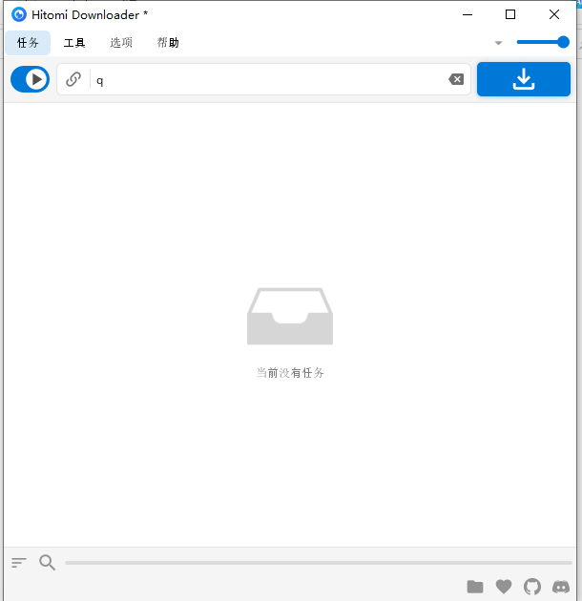Open the 任务 menu
582x601 pixels.
[28, 43]
